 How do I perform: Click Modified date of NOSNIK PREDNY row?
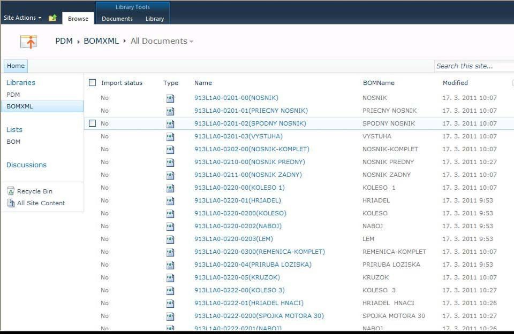470,162
